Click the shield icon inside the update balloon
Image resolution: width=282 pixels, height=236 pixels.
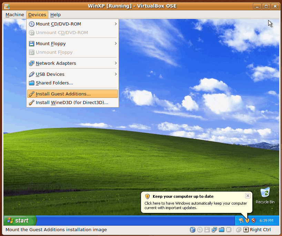[147, 196]
